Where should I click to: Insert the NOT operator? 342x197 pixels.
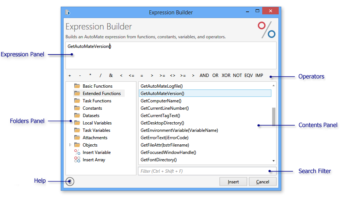(x=237, y=75)
